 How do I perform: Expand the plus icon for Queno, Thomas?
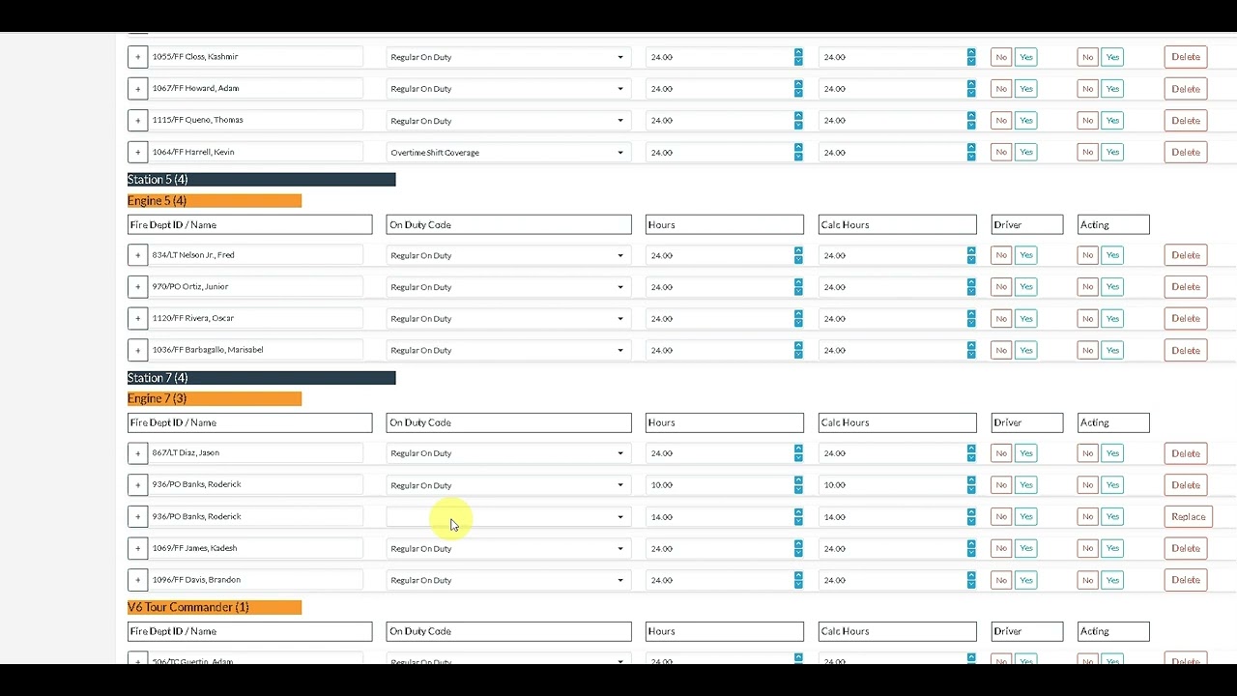pyautogui.click(x=137, y=121)
